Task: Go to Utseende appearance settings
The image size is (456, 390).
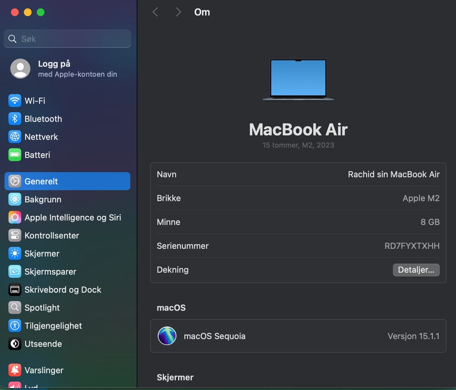Action: pyautogui.click(x=43, y=344)
